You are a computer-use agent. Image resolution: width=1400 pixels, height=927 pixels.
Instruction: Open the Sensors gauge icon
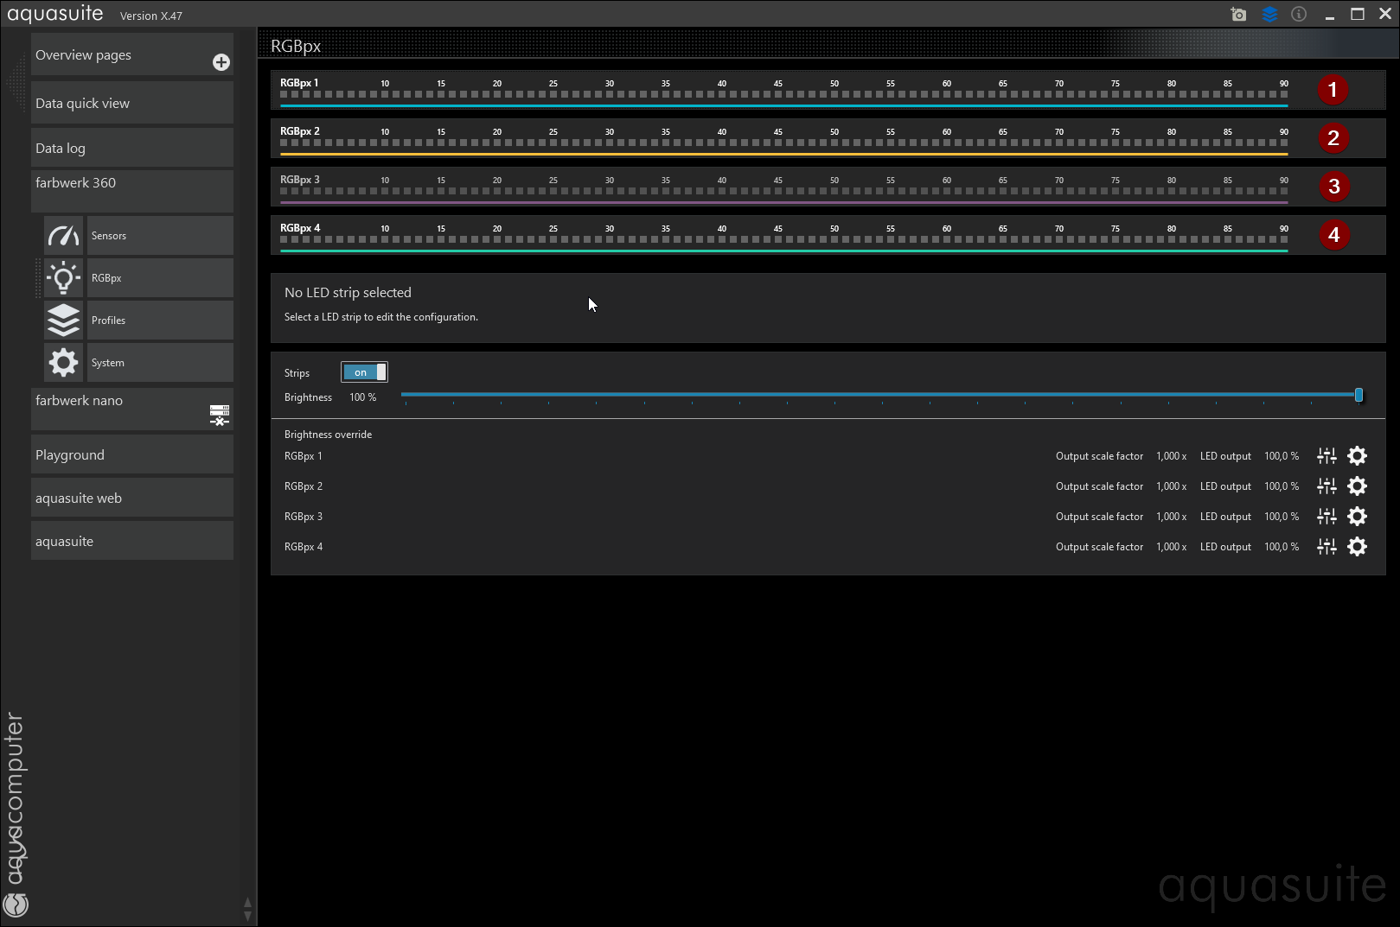tap(63, 236)
